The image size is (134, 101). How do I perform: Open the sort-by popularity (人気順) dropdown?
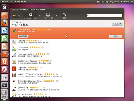[117, 24]
